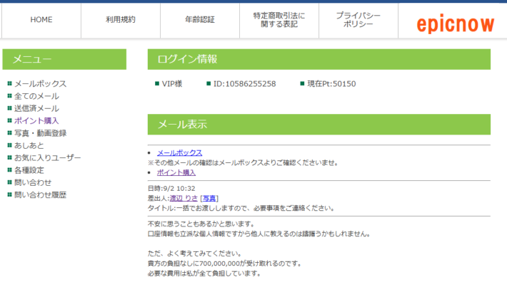The width and height of the screenshot is (507, 282).
Task: Click line mentioning 700,000,000
Action: pos(225,263)
